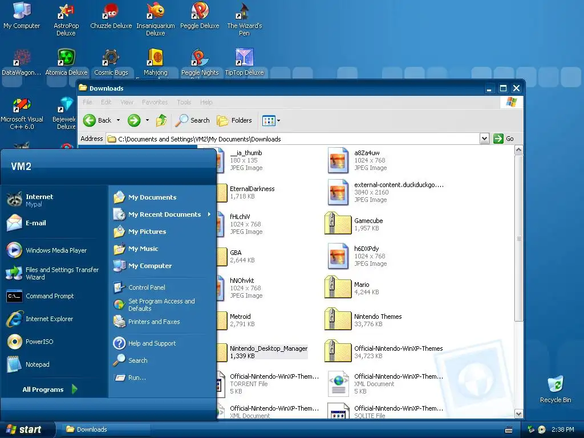Select the Mario zip file
584x438 pixels.
352,288
